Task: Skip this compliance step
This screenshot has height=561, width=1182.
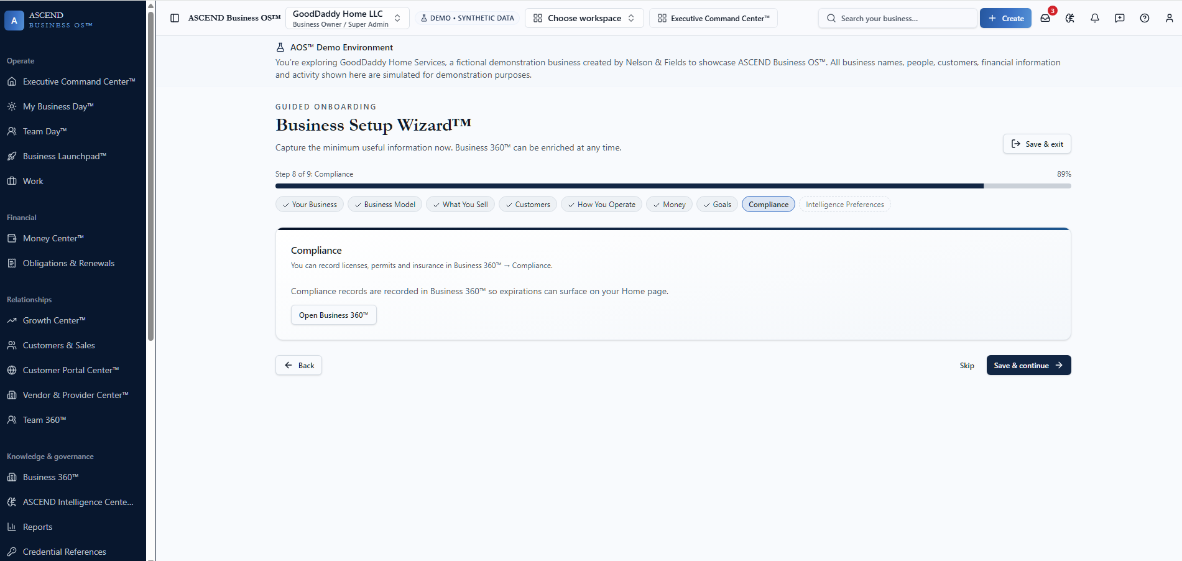Action: click(966, 365)
